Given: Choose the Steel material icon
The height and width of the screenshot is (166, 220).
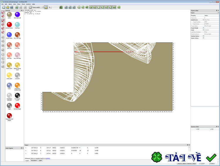Looking at the screenshot, I should point(9,85).
